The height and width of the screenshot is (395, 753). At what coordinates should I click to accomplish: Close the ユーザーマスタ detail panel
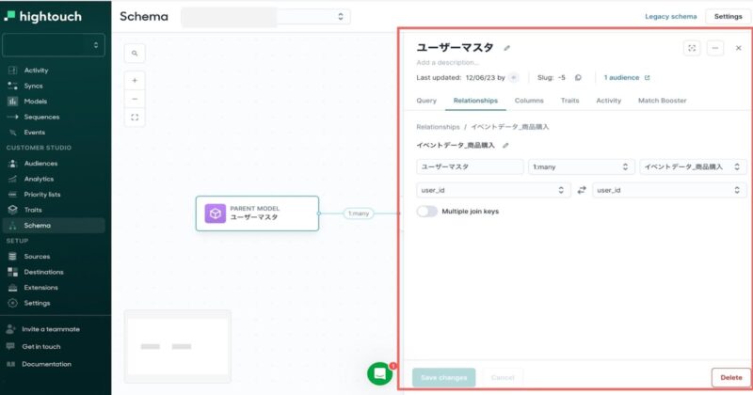click(738, 48)
